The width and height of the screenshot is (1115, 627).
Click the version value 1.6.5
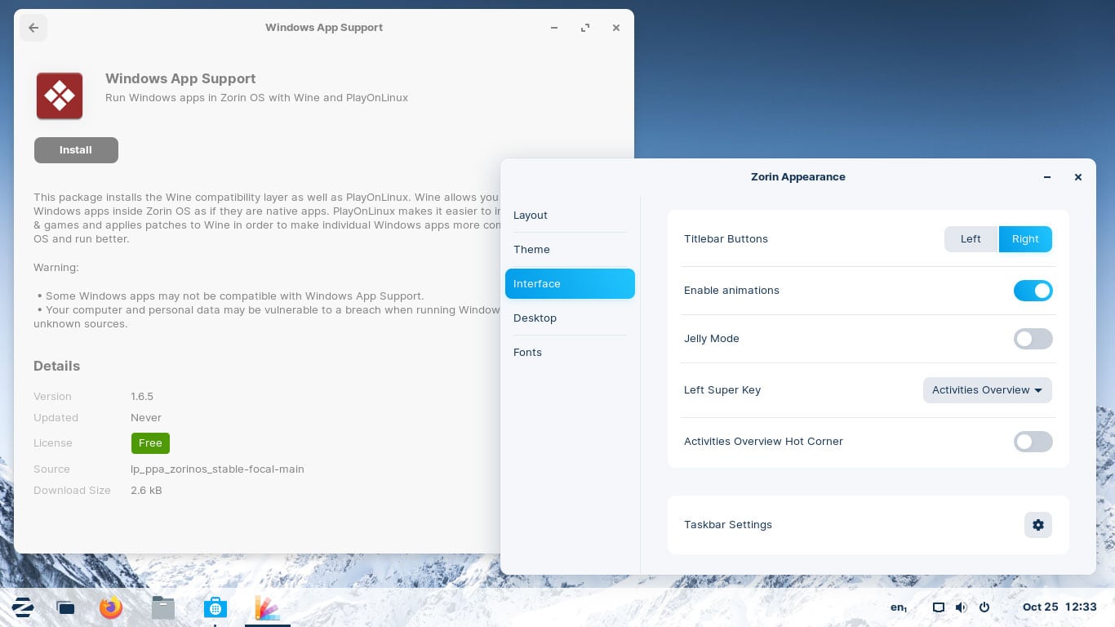coord(142,397)
